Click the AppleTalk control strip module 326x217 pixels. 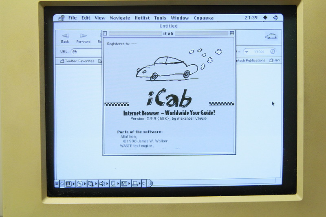(x=68, y=184)
